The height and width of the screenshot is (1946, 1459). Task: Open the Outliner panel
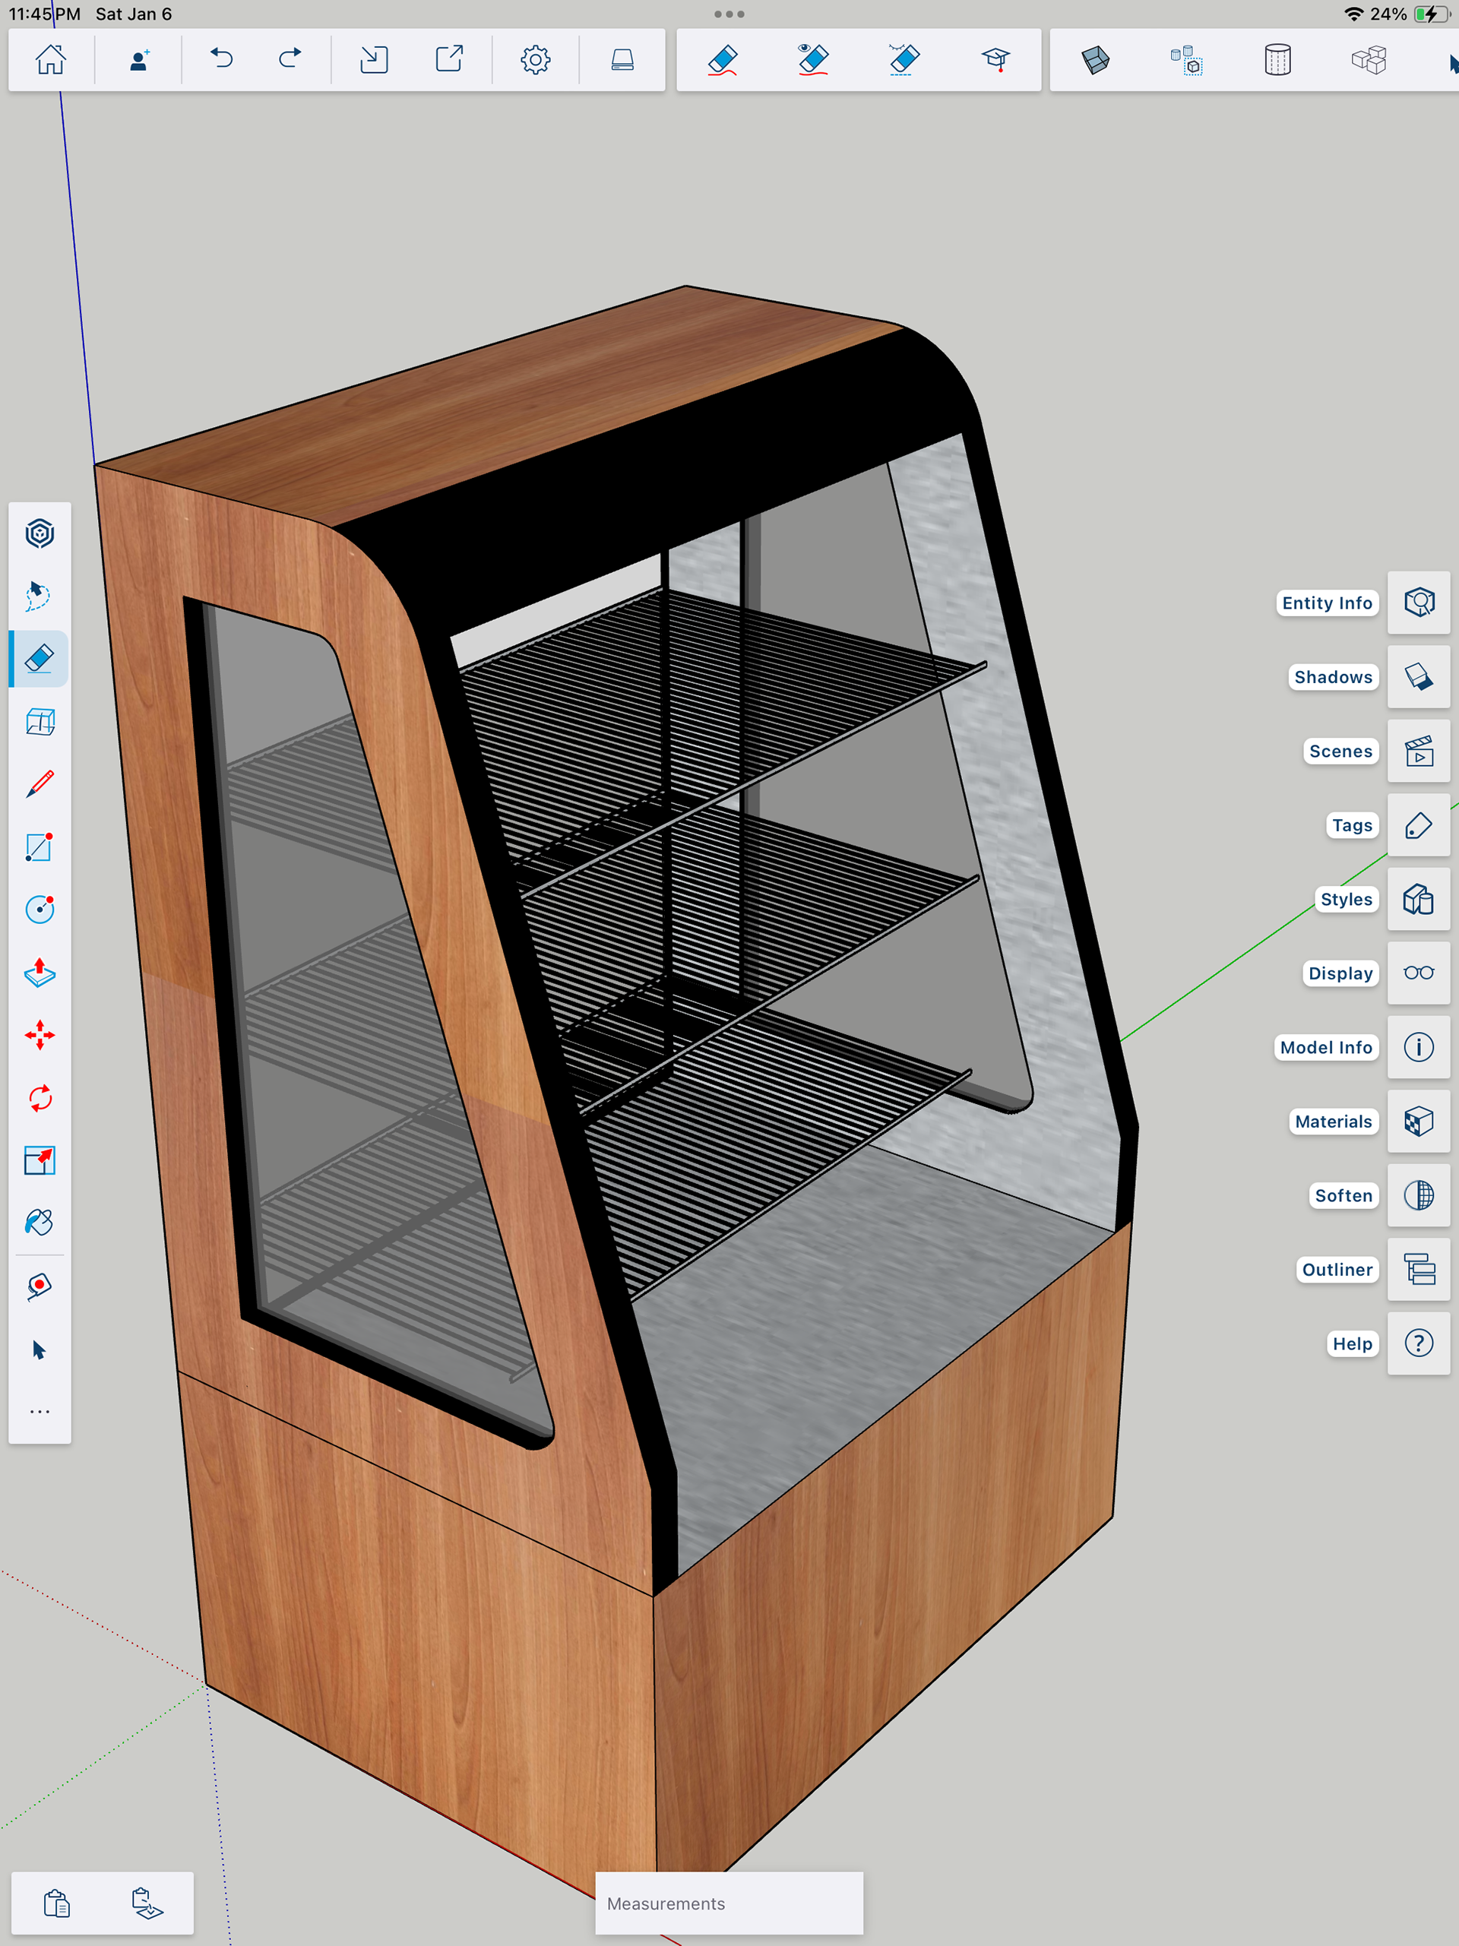(1418, 1270)
